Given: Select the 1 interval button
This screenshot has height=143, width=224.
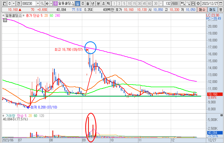Looking at the screenshot, I should point(114,3).
